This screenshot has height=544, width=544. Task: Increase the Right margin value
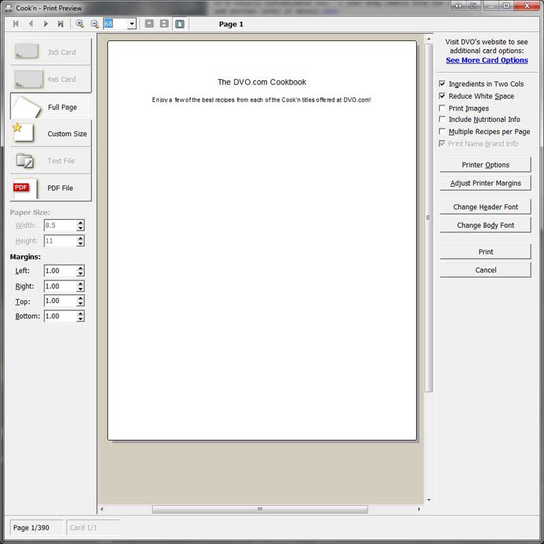point(80,284)
